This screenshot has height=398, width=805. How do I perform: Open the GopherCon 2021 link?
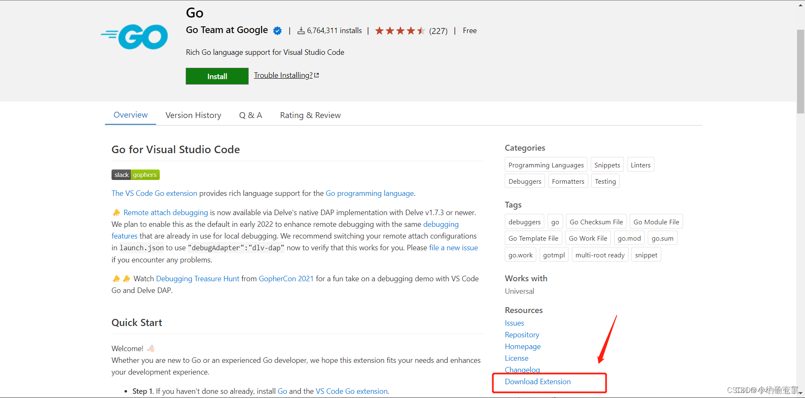286,279
